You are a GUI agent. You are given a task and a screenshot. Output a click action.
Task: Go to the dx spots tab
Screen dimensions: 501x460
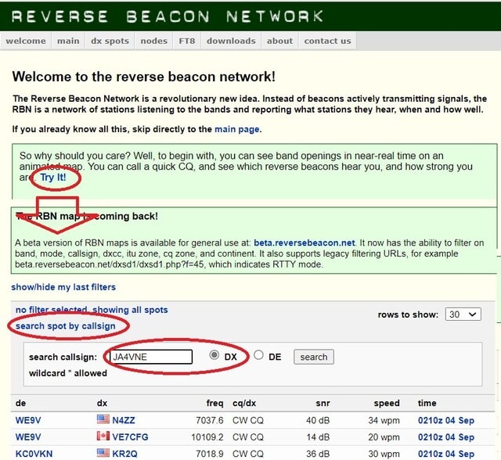[x=110, y=41]
